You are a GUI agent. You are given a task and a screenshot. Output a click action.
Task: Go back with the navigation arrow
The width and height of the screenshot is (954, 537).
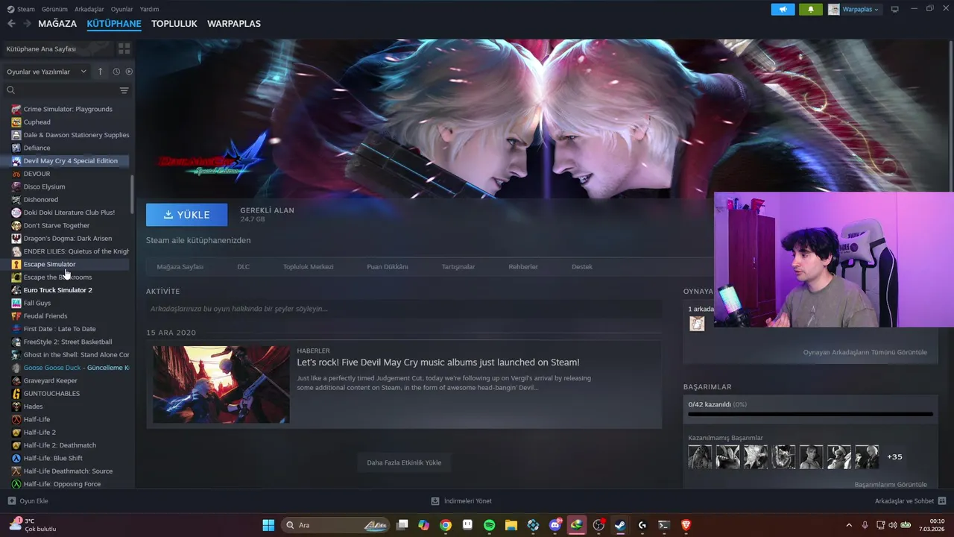[11, 24]
